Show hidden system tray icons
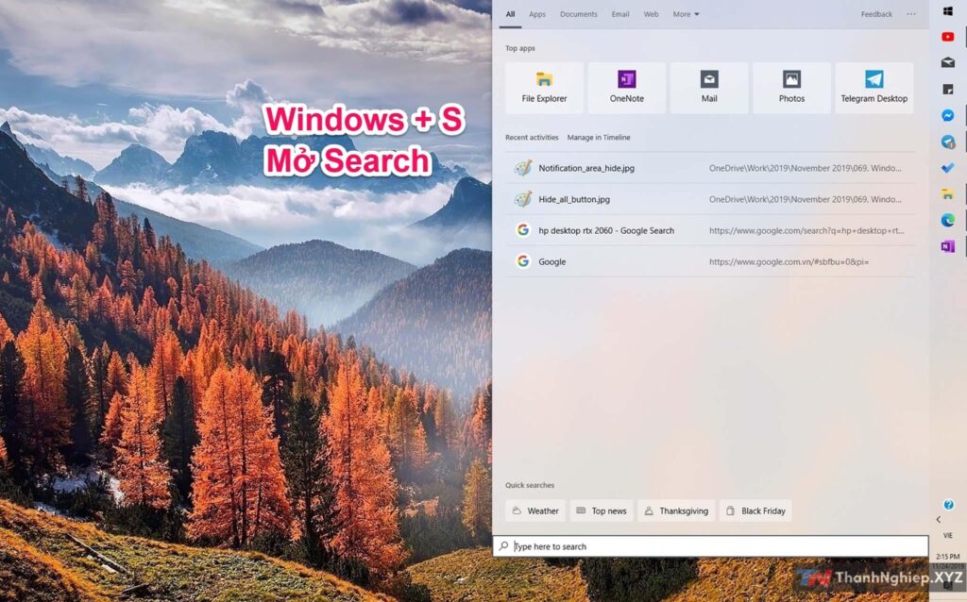Image resolution: width=967 pixels, height=602 pixels. (x=938, y=520)
